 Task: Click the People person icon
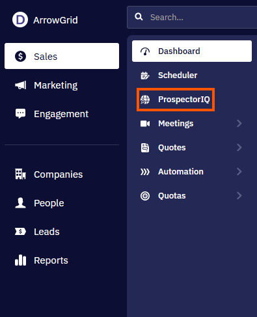click(20, 203)
